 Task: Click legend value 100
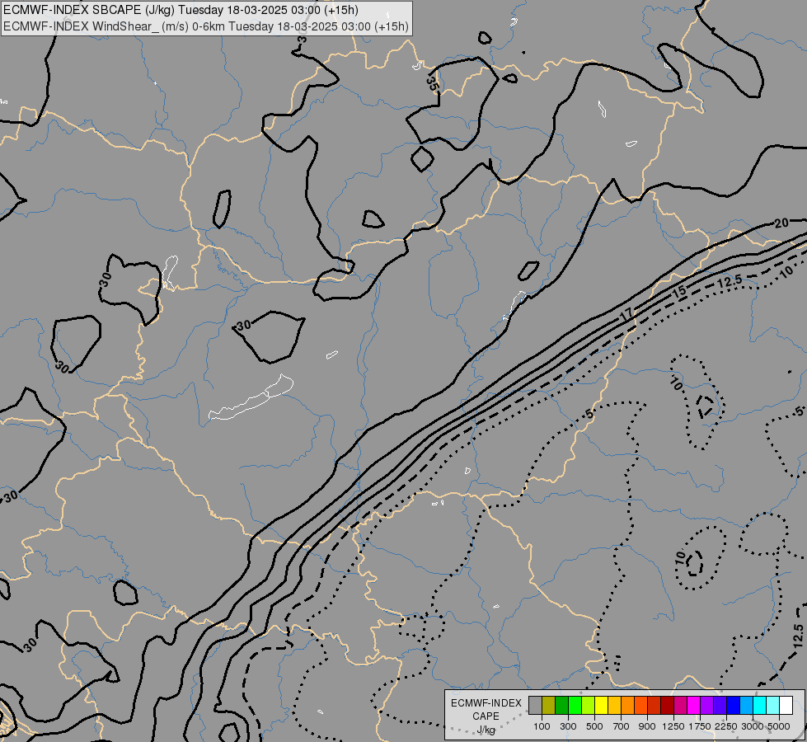pos(542,726)
